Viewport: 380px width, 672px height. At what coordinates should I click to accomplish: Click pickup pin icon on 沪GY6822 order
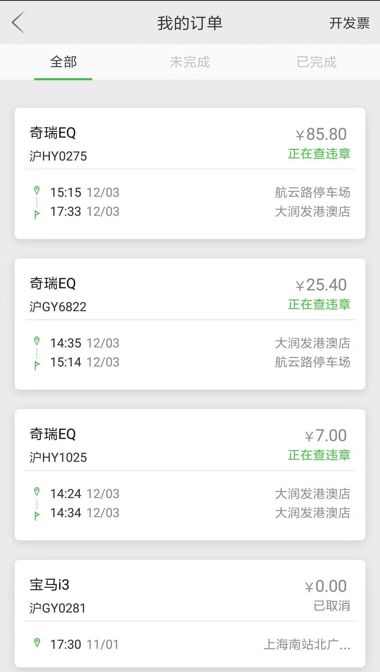click(37, 341)
